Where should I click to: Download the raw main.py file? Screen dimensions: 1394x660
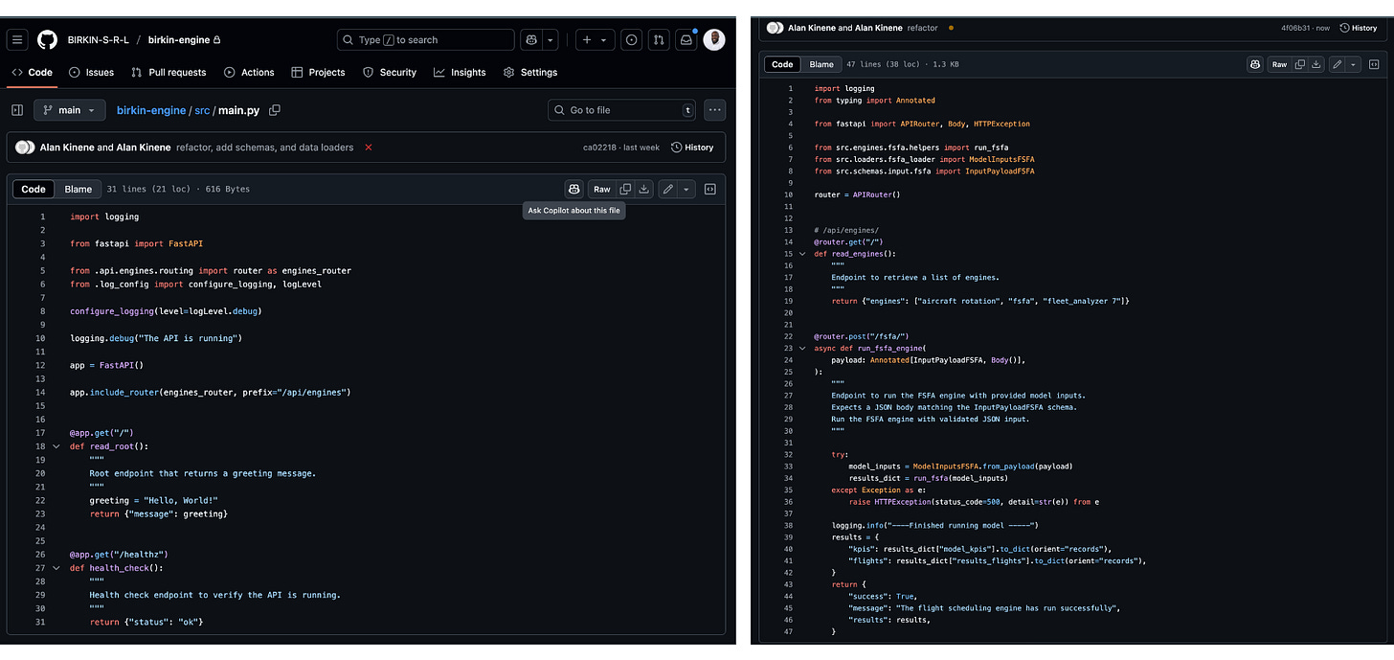[x=644, y=190]
